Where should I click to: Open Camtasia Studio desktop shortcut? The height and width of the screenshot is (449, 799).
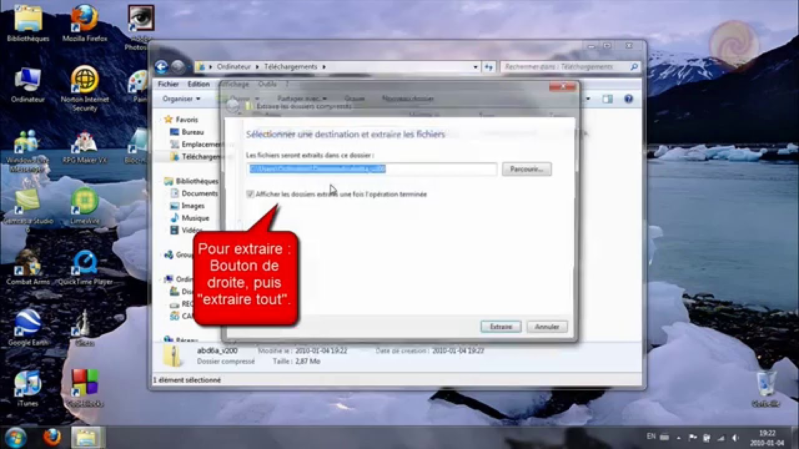(x=28, y=210)
